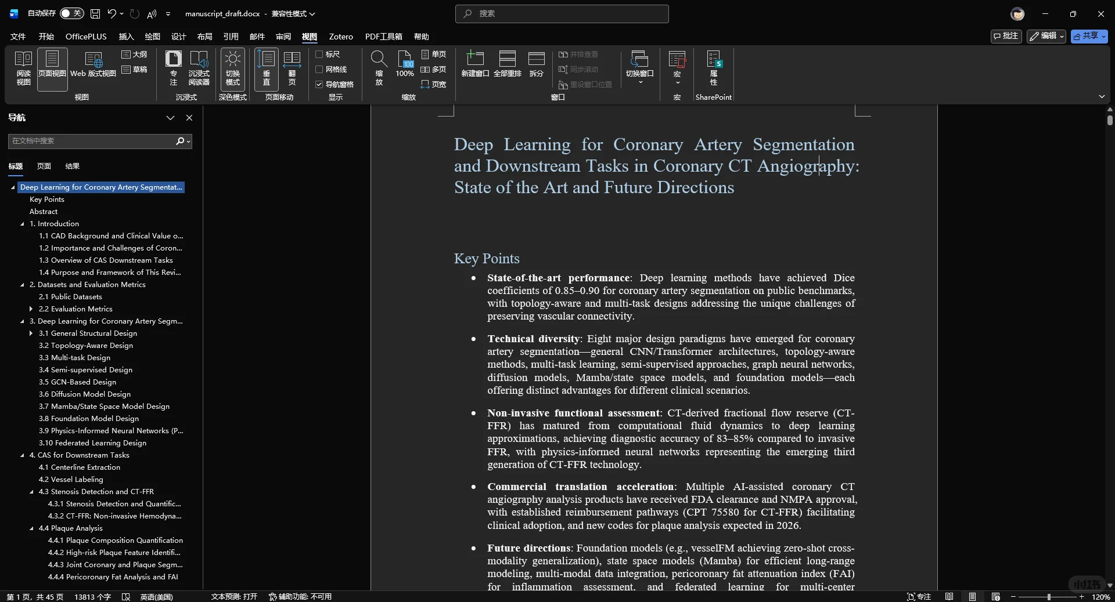The width and height of the screenshot is (1115, 602).
Task: Open the Immersive Reader view
Action: click(199, 68)
